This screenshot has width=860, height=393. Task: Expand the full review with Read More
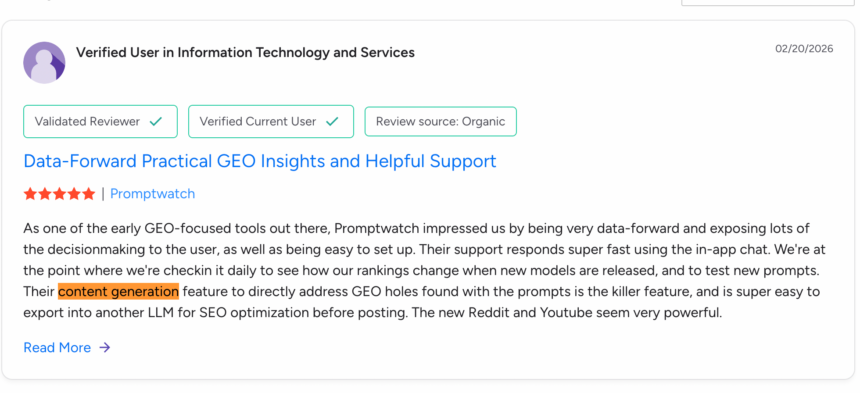click(57, 347)
